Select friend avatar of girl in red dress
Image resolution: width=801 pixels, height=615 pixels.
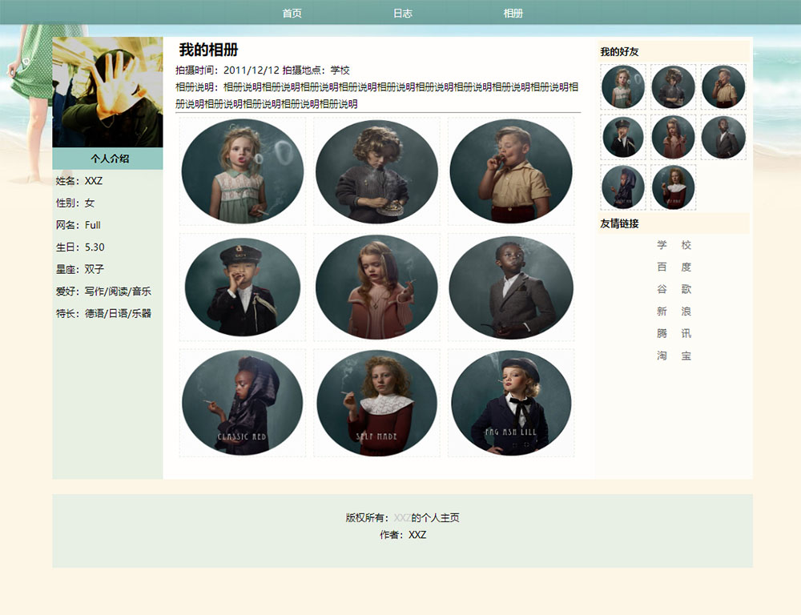click(x=674, y=187)
